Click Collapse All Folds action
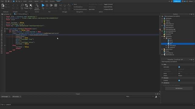This screenshot has height=109, width=195. 108,9
